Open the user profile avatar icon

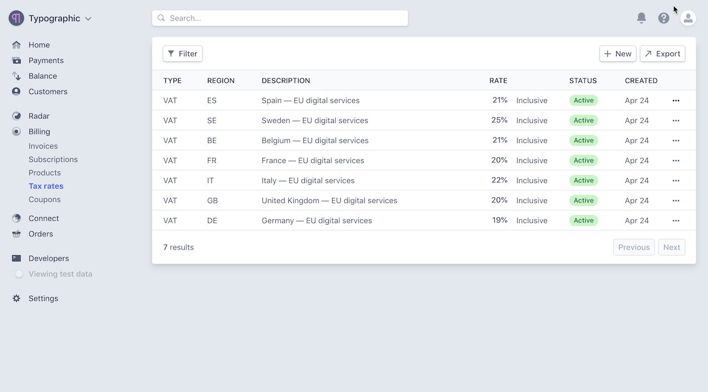click(x=688, y=18)
